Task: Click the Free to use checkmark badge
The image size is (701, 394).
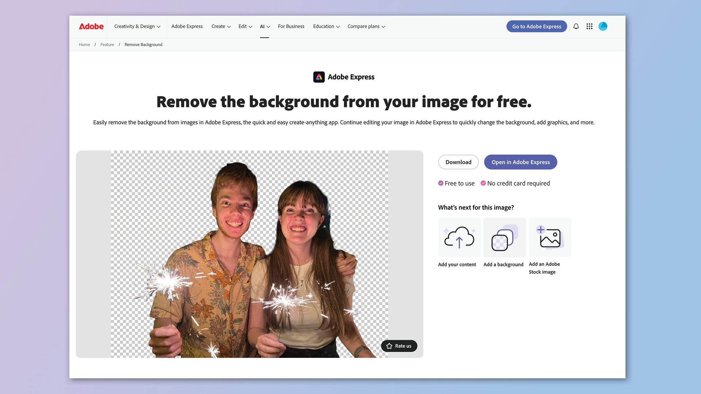Action: pos(441,183)
